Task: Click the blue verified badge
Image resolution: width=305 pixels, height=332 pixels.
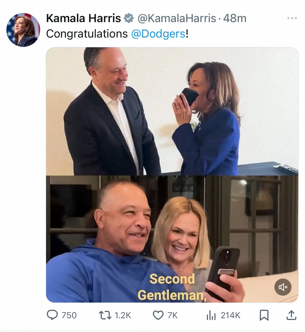Action: 129,19
